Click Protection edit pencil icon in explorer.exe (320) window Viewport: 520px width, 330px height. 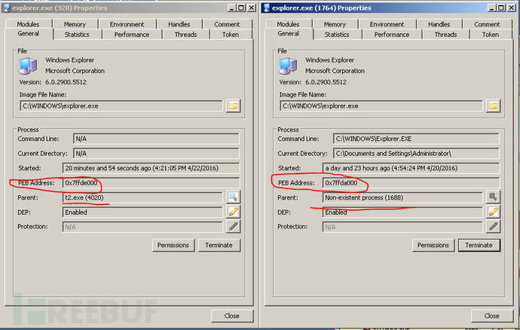pos(233,227)
